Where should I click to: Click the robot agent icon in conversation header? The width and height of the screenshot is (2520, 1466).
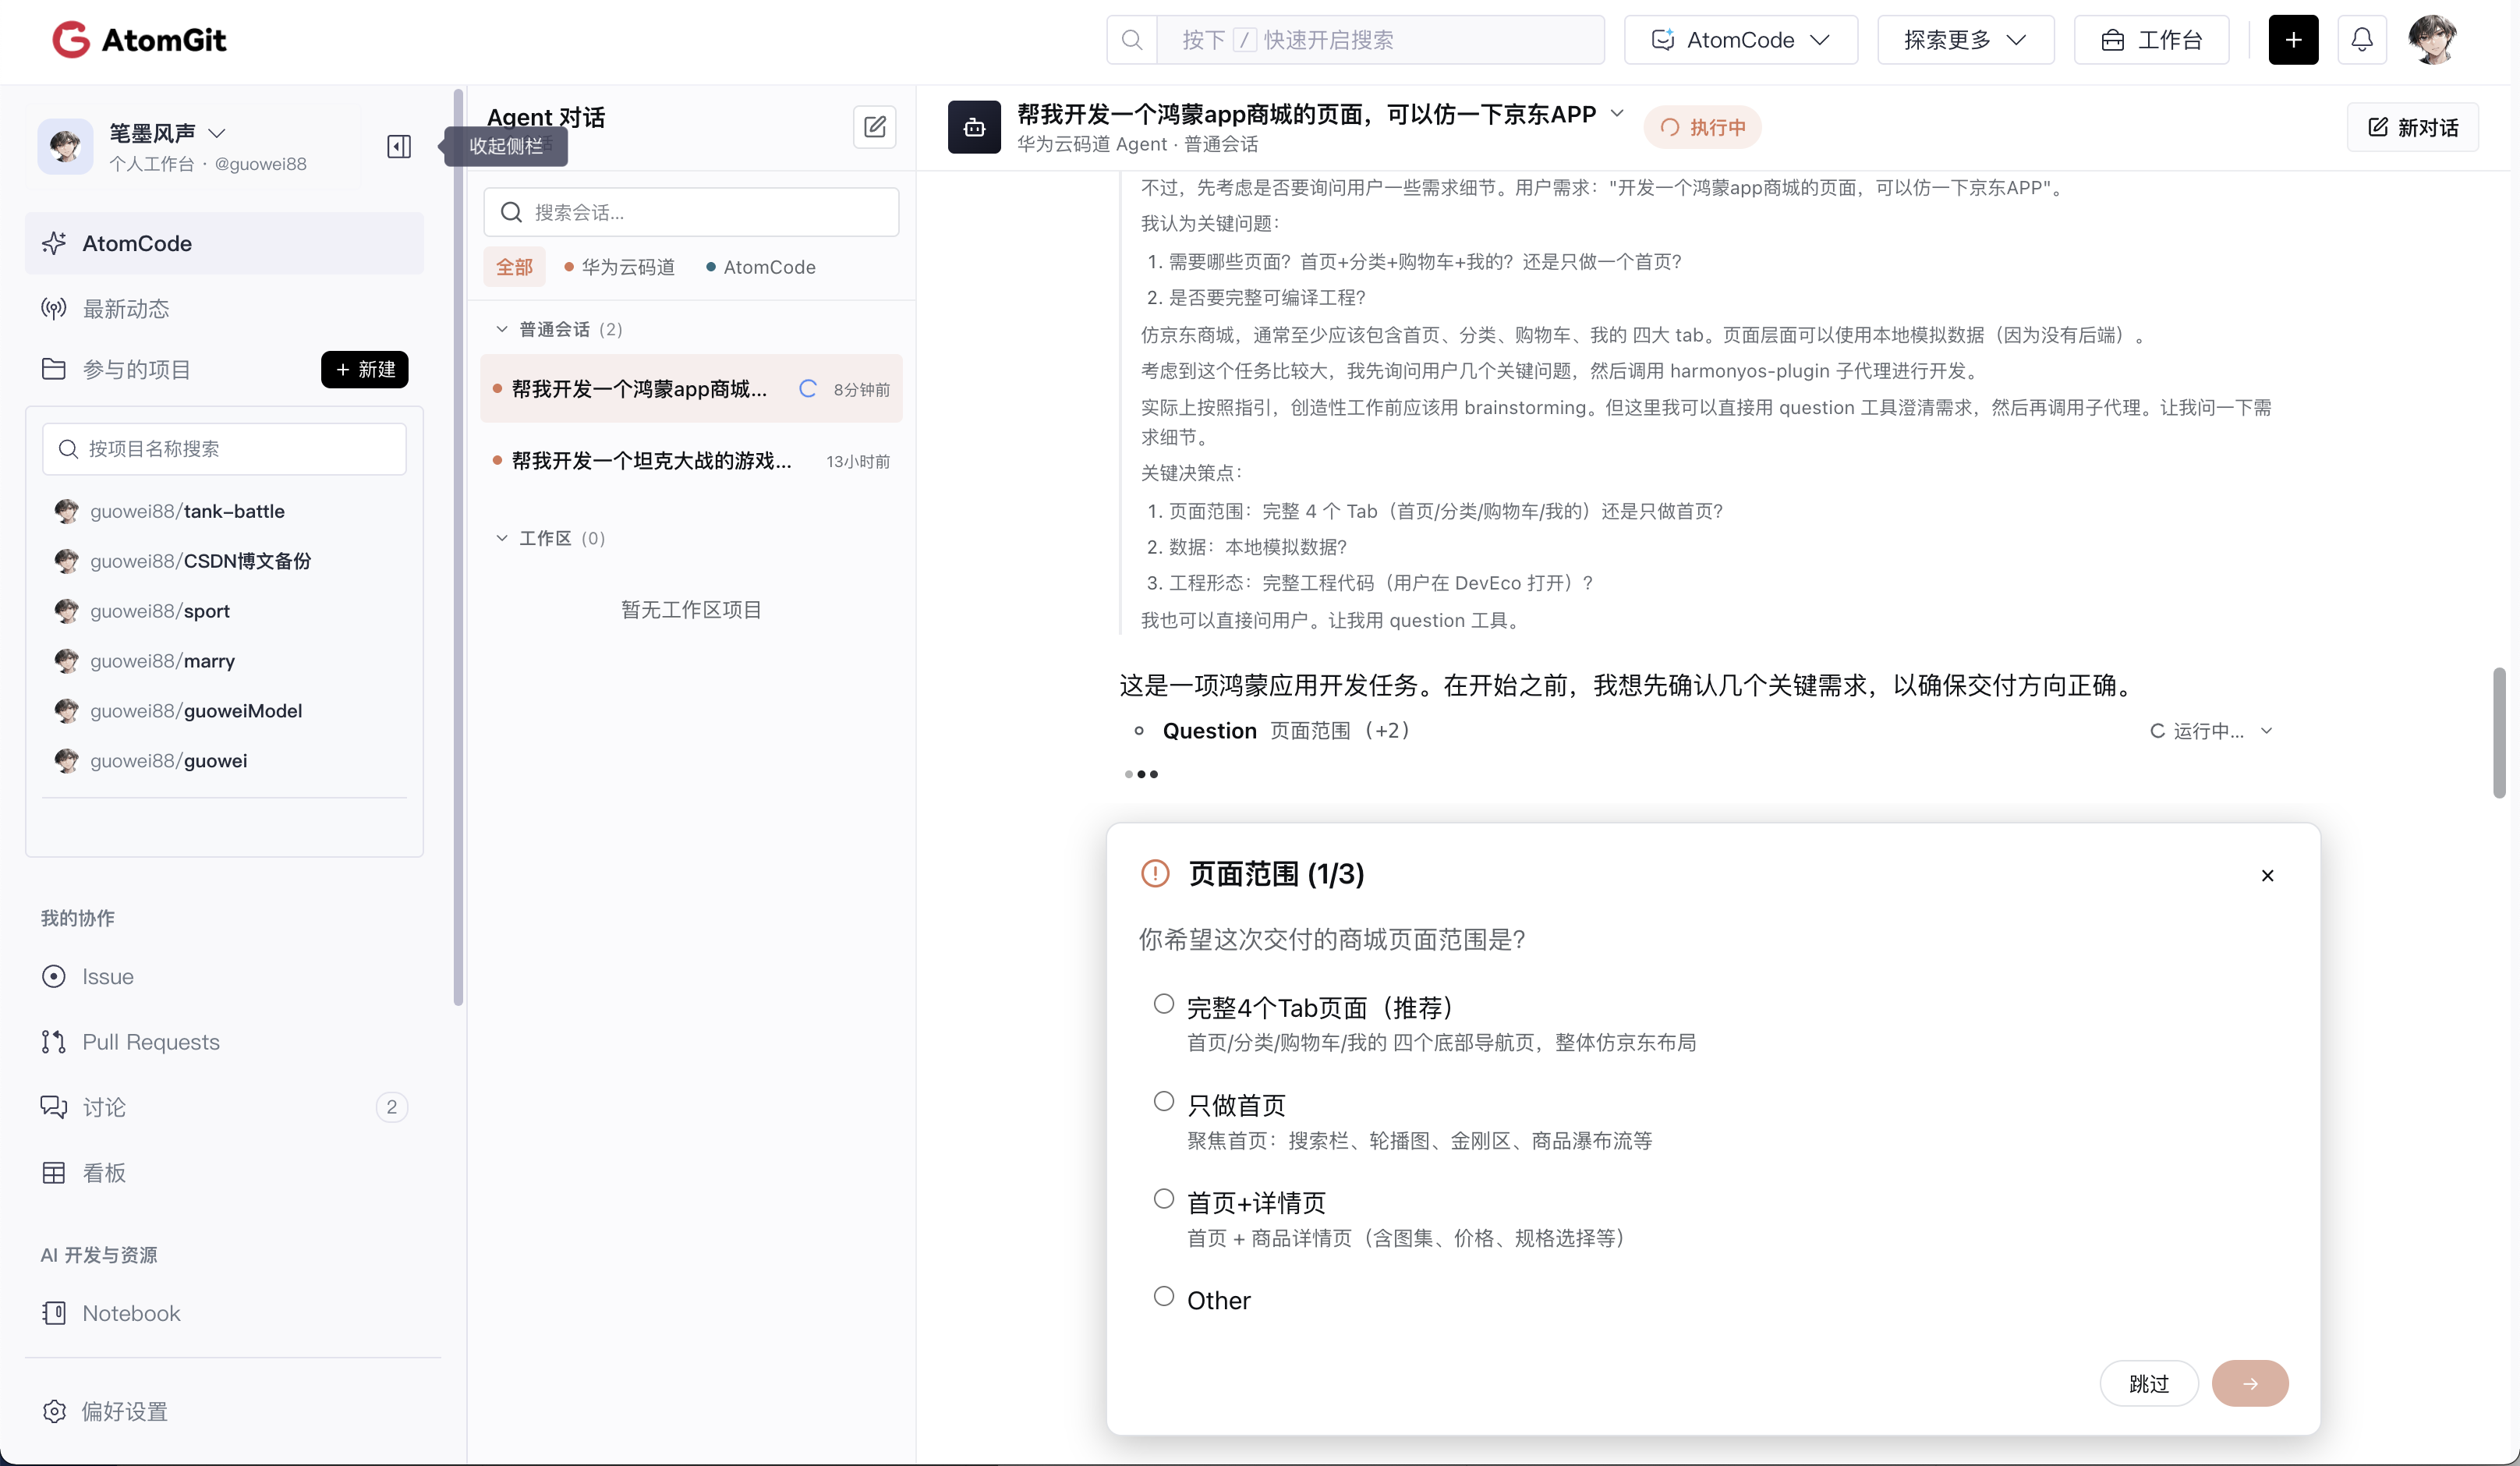[x=974, y=127]
